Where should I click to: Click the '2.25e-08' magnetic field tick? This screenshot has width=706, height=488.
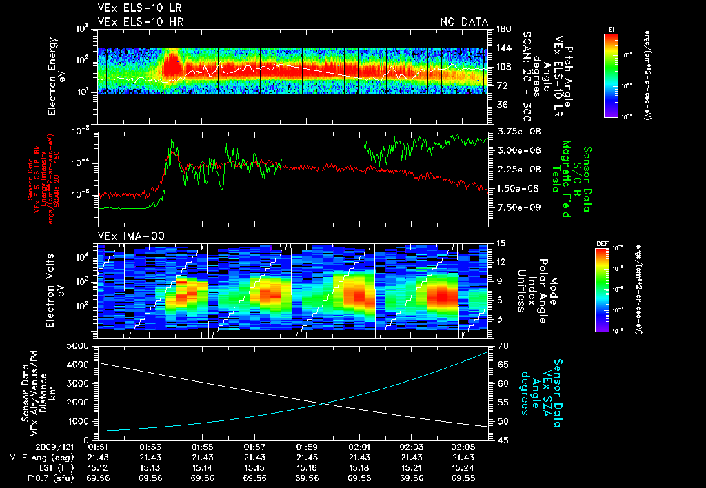tap(518, 170)
